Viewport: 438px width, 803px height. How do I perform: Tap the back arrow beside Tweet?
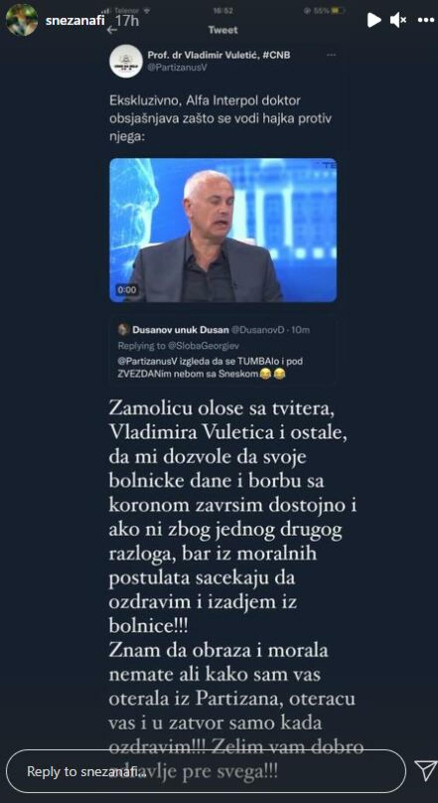click(x=112, y=30)
